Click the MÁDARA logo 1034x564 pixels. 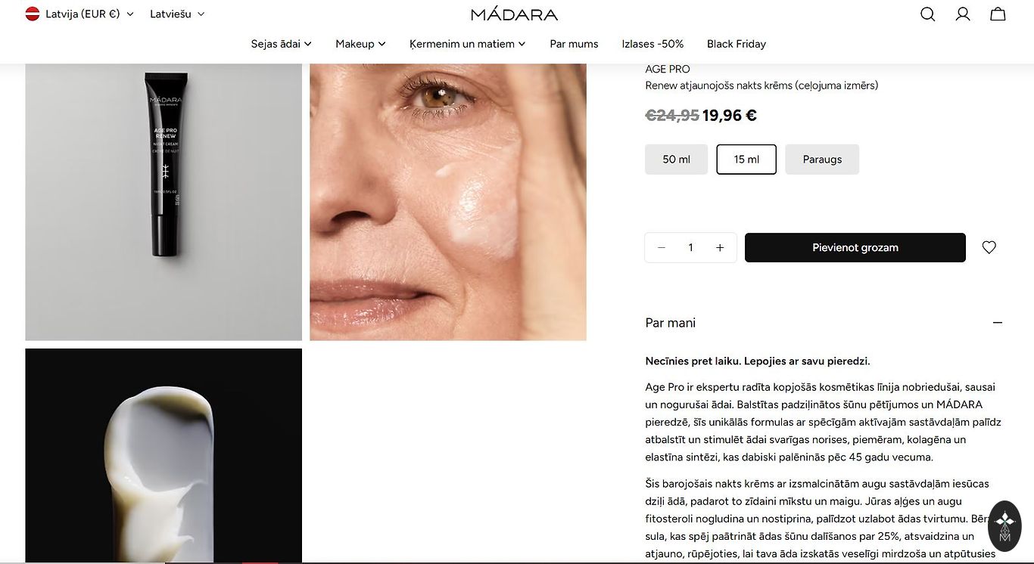tap(514, 14)
